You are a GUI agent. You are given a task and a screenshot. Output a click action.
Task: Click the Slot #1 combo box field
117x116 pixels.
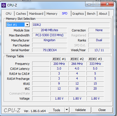coord(18,25)
